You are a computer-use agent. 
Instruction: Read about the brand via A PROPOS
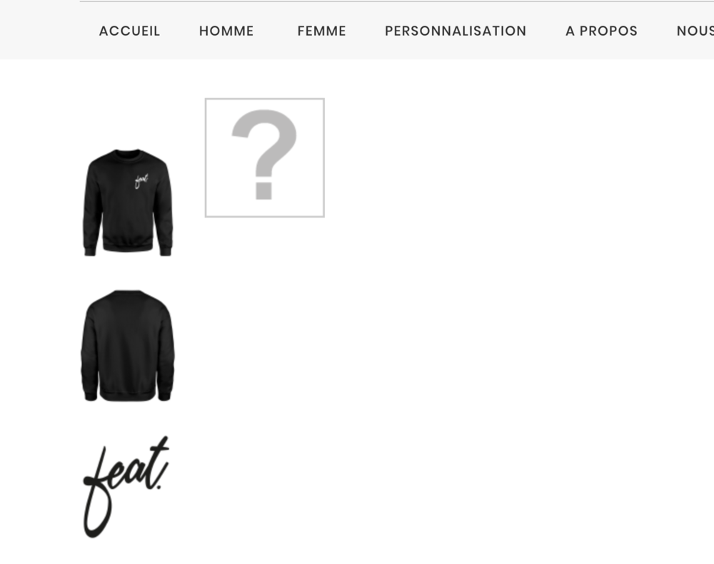point(601,31)
